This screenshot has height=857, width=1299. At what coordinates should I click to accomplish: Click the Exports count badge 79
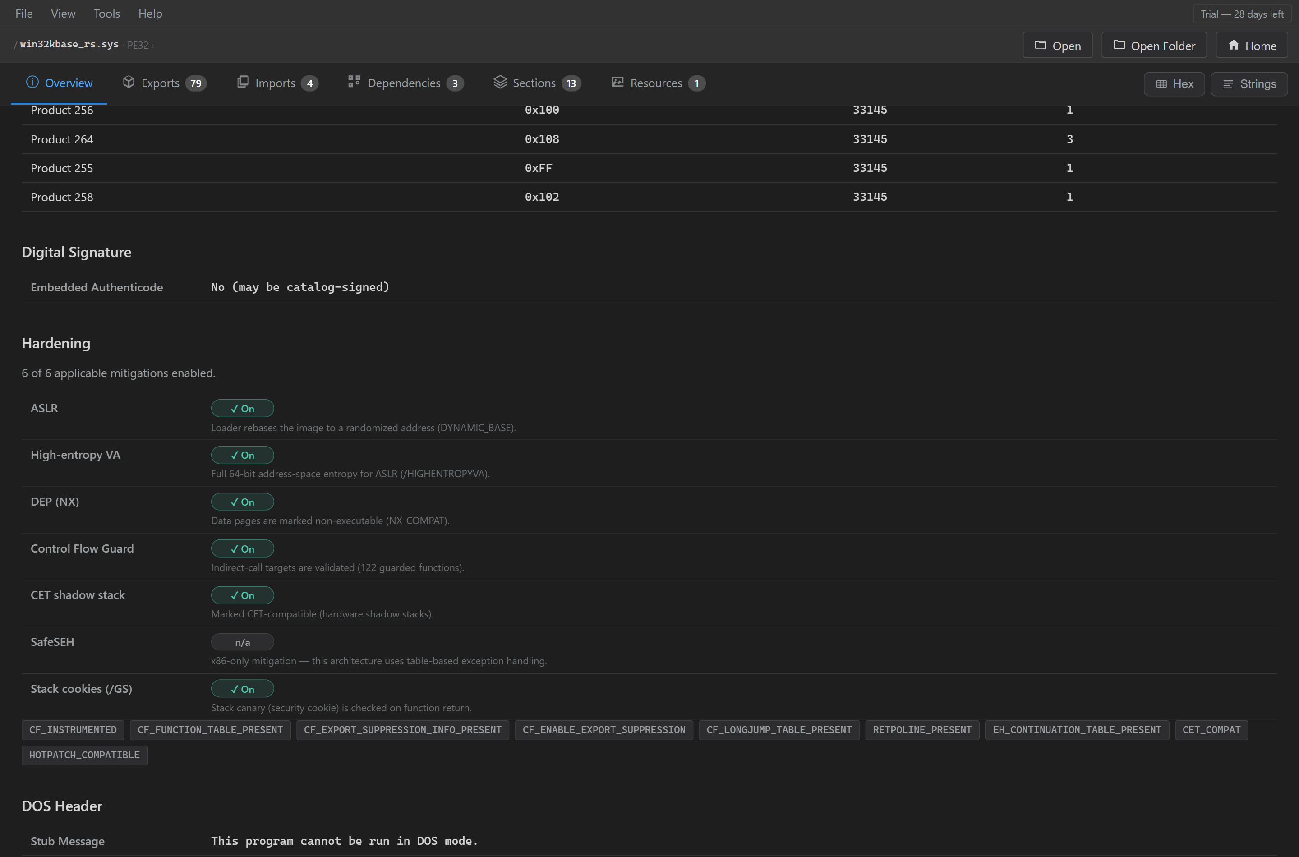(196, 83)
